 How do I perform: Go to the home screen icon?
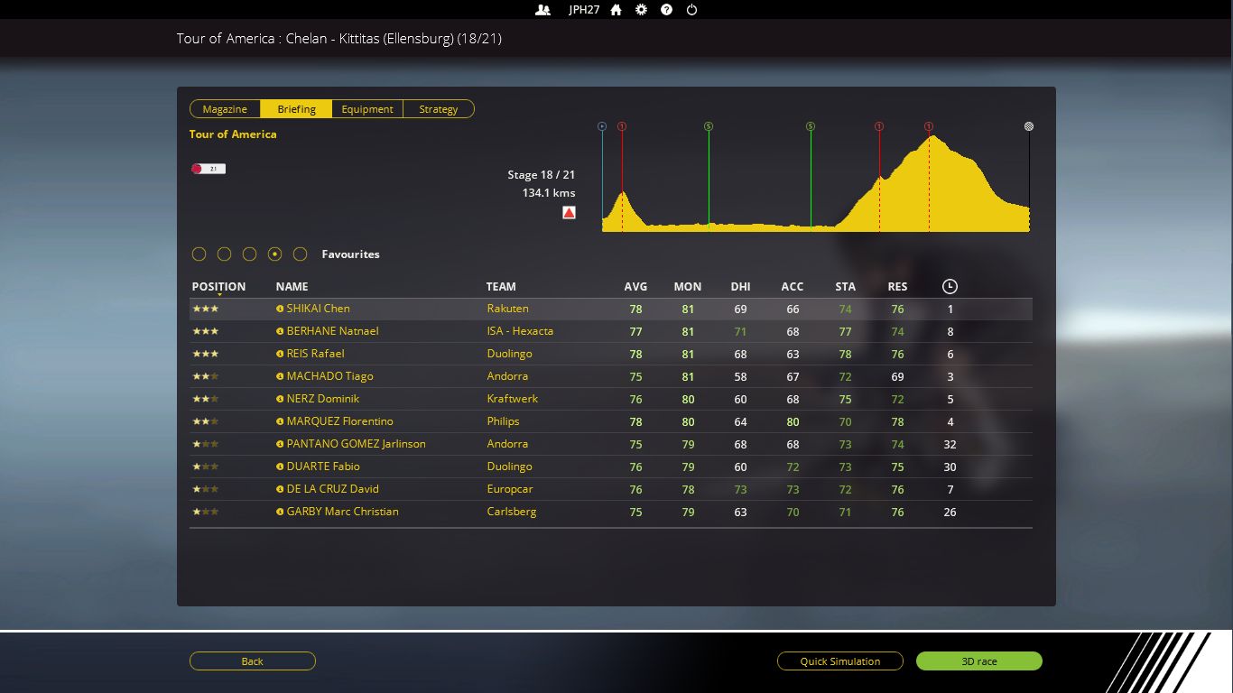point(616,10)
